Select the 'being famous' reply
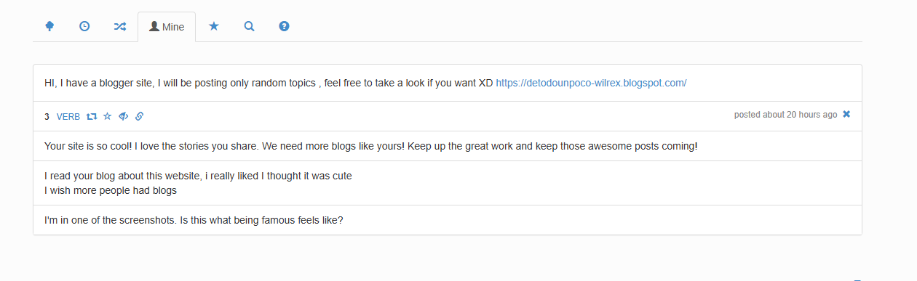Screen dimensions: 917x281 (448, 220)
